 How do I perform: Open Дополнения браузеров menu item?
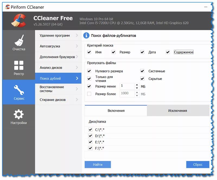tap(58, 57)
